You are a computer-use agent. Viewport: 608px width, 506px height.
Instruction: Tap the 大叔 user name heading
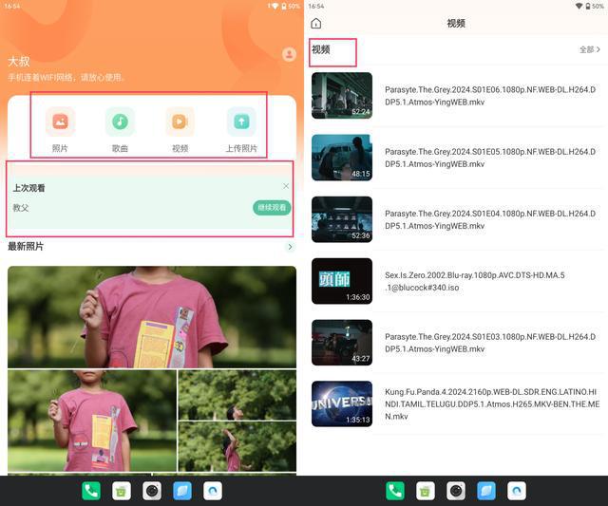[19, 61]
